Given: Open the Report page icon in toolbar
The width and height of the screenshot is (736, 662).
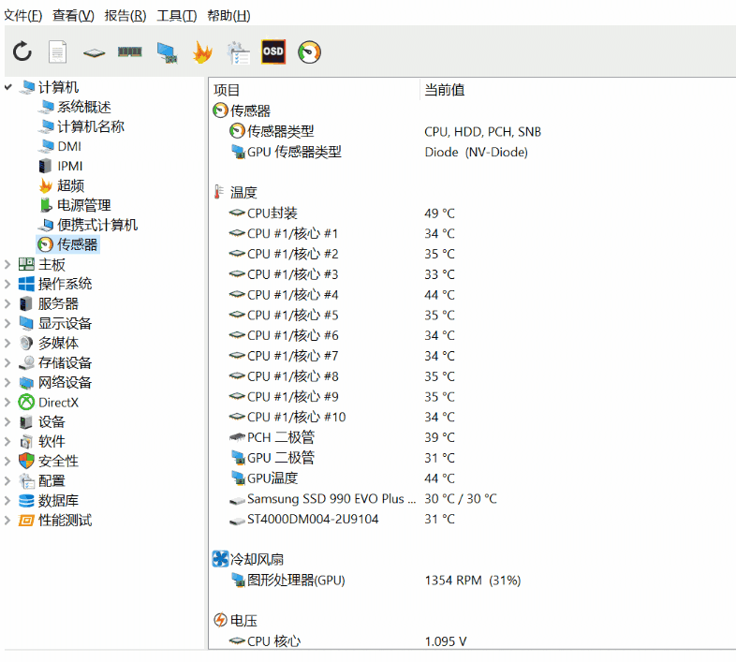Looking at the screenshot, I should pyautogui.click(x=58, y=51).
